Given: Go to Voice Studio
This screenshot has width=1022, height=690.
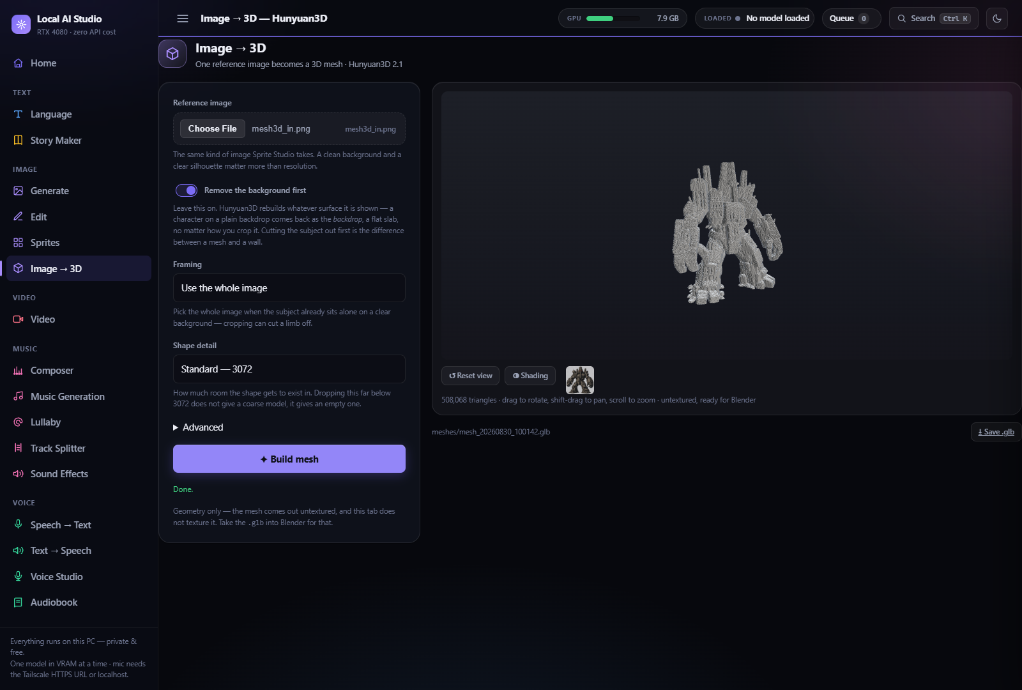Looking at the screenshot, I should [x=79, y=576].
